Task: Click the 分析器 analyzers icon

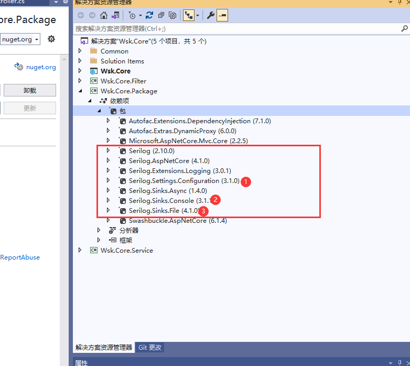Action: point(113,230)
